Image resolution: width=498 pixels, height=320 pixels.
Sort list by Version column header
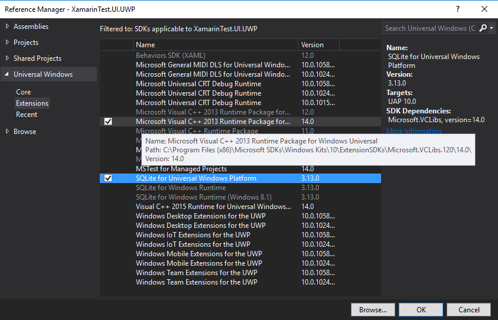pyautogui.click(x=318, y=45)
